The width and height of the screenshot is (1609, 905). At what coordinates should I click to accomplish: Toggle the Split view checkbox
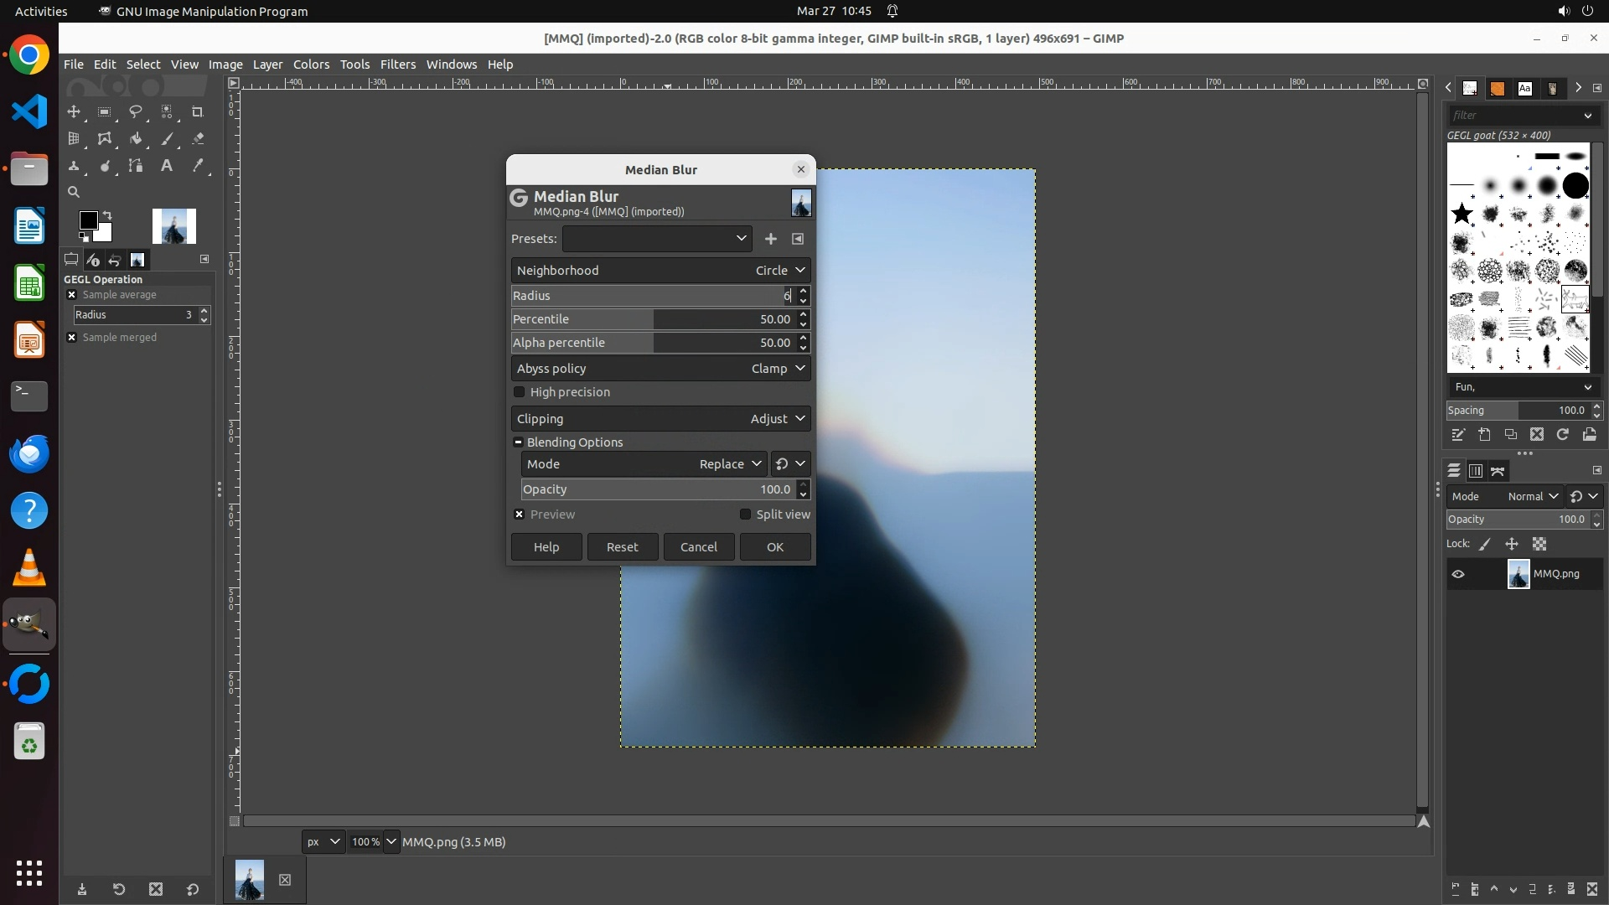[745, 515]
